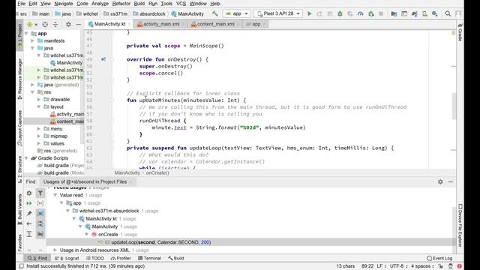
Task: Open the Build tool window
Action: [176, 258]
